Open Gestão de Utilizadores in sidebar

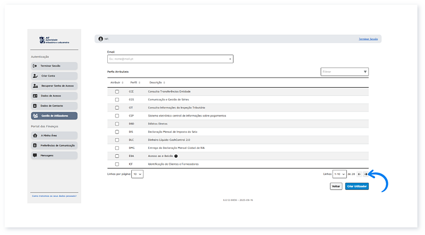click(x=54, y=115)
